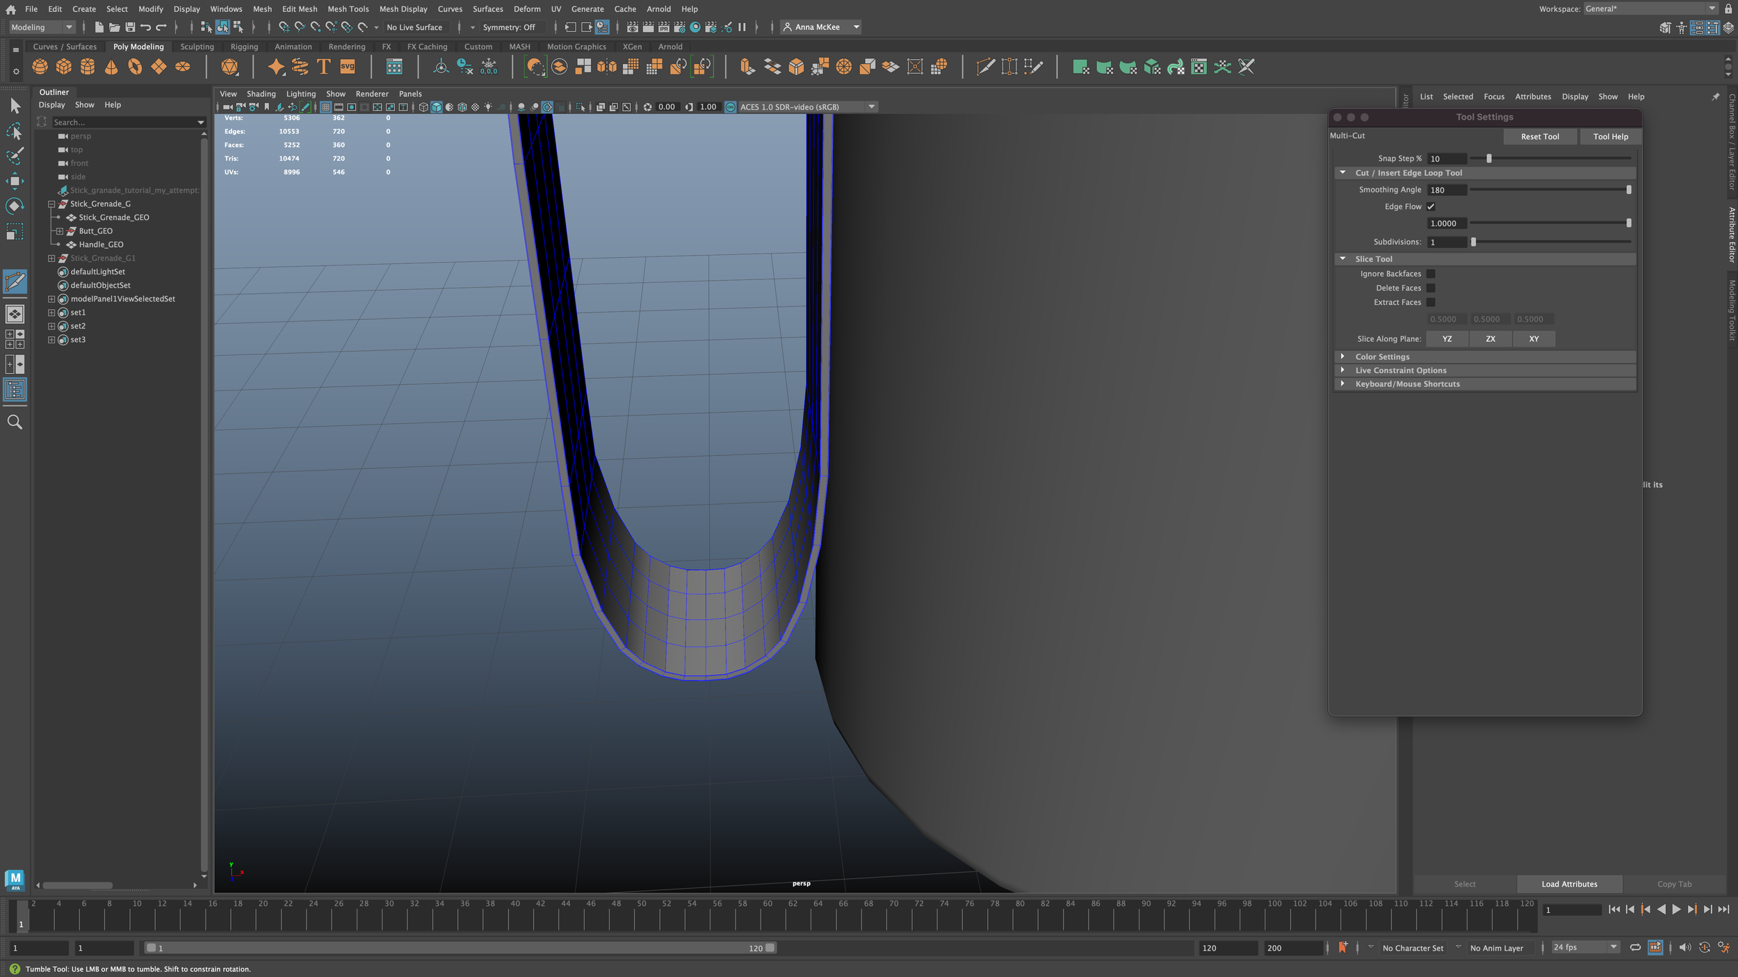The height and width of the screenshot is (977, 1738).
Task: Select the Move tool in toolbox
Action: coord(15,181)
